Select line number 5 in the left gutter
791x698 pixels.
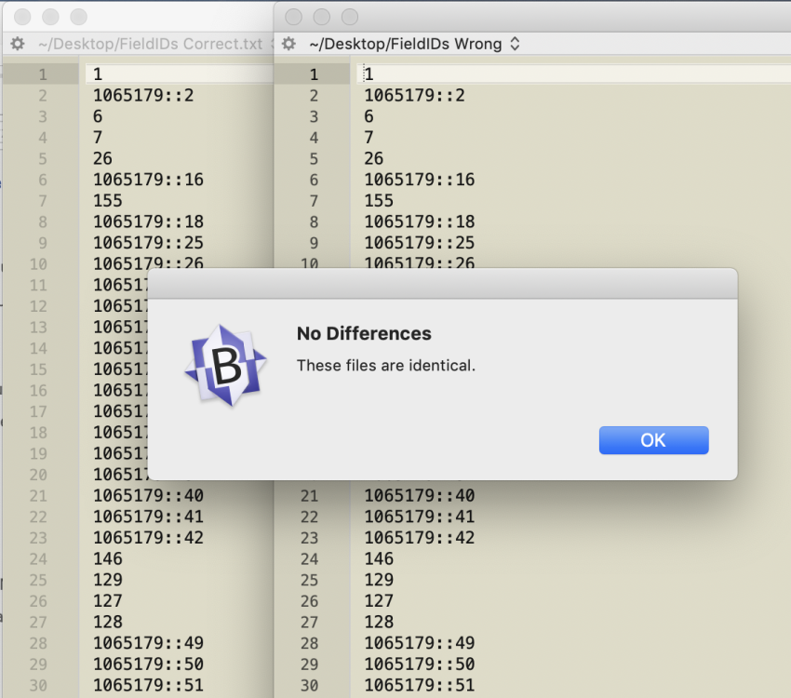[42, 158]
